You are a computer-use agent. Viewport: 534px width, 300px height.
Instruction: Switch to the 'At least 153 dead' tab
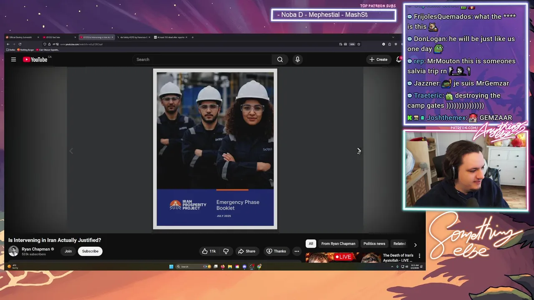[171, 37]
